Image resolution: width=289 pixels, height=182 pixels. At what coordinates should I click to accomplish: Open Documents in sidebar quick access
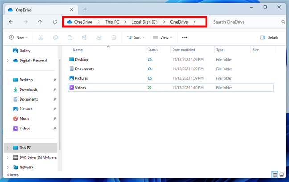pyautogui.click(x=29, y=99)
